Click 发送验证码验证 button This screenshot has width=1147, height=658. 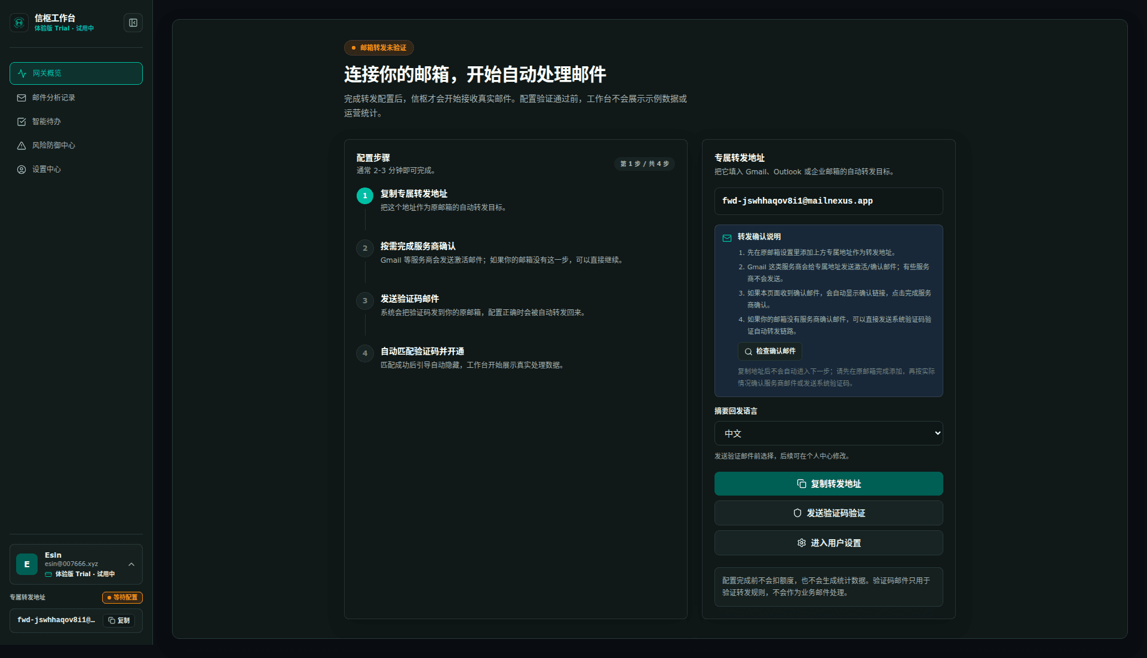pyautogui.click(x=829, y=513)
